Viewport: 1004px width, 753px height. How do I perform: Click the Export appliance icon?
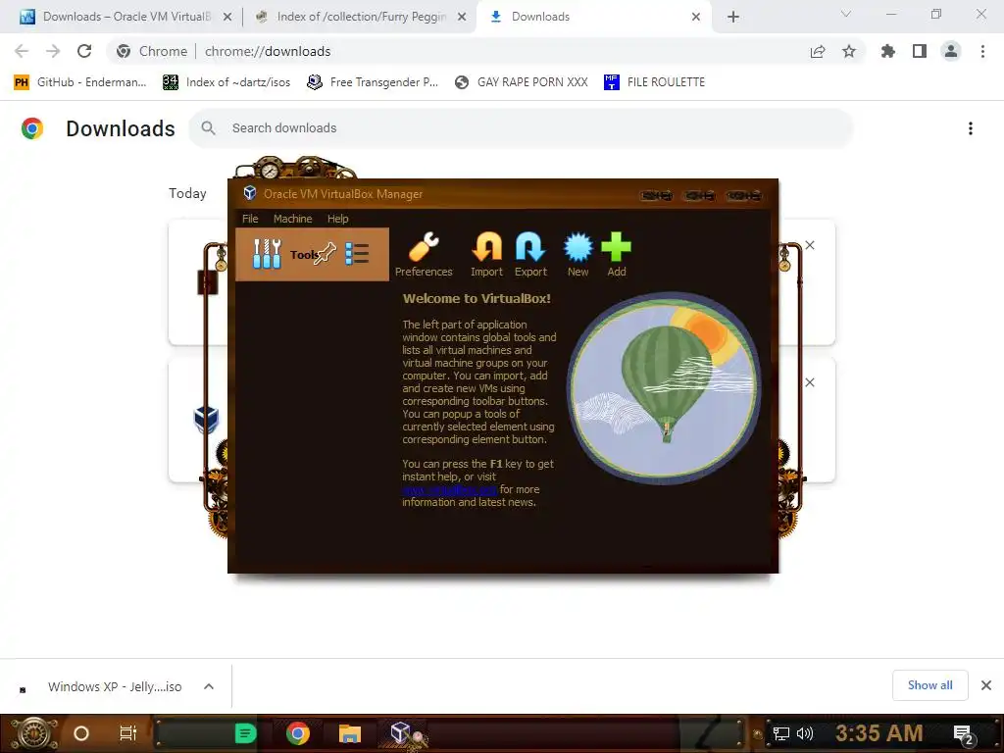click(530, 255)
